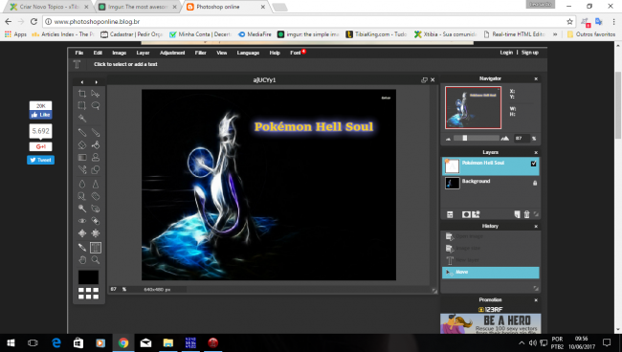Unlock the Background layer via lock icon
The height and width of the screenshot is (352, 622).
(535, 183)
